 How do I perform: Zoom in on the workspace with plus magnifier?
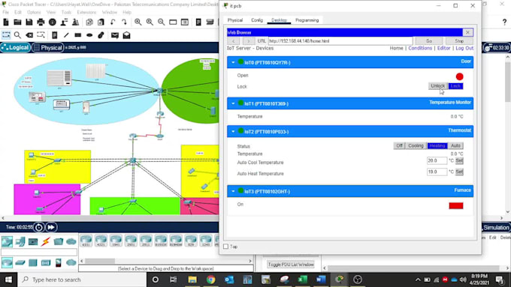[x=138, y=22]
